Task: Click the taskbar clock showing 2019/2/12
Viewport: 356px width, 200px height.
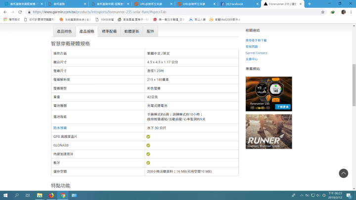Action: (x=335, y=195)
